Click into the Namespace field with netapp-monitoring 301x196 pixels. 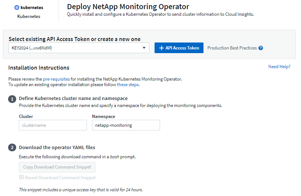(126, 125)
